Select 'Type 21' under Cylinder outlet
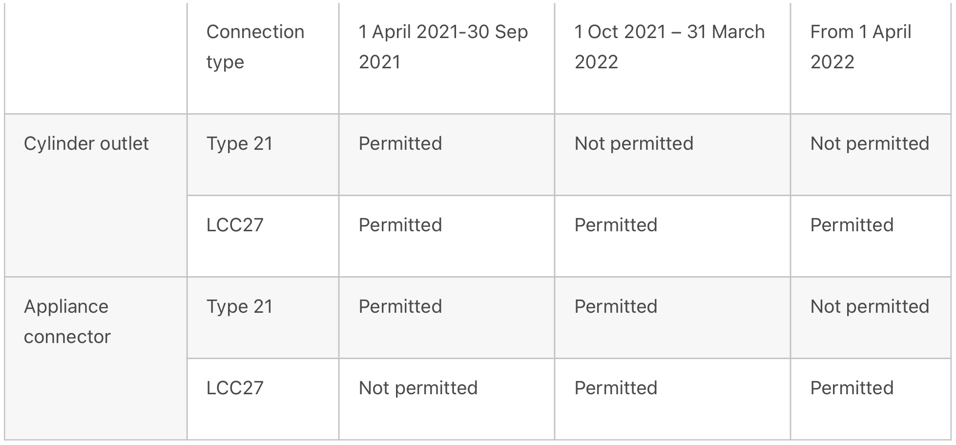This screenshot has height=445, width=956. pos(240,143)
